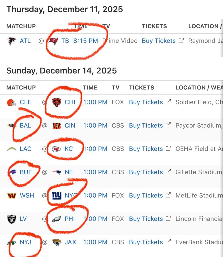The width and height of the screenshot is (223, 257).
Task: Open Buy Tickets for BUF at NE
Action: pos(146,172)
